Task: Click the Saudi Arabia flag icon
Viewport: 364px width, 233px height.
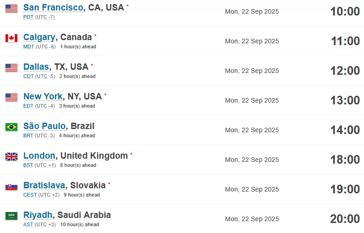Action: (x=11, y=216)
